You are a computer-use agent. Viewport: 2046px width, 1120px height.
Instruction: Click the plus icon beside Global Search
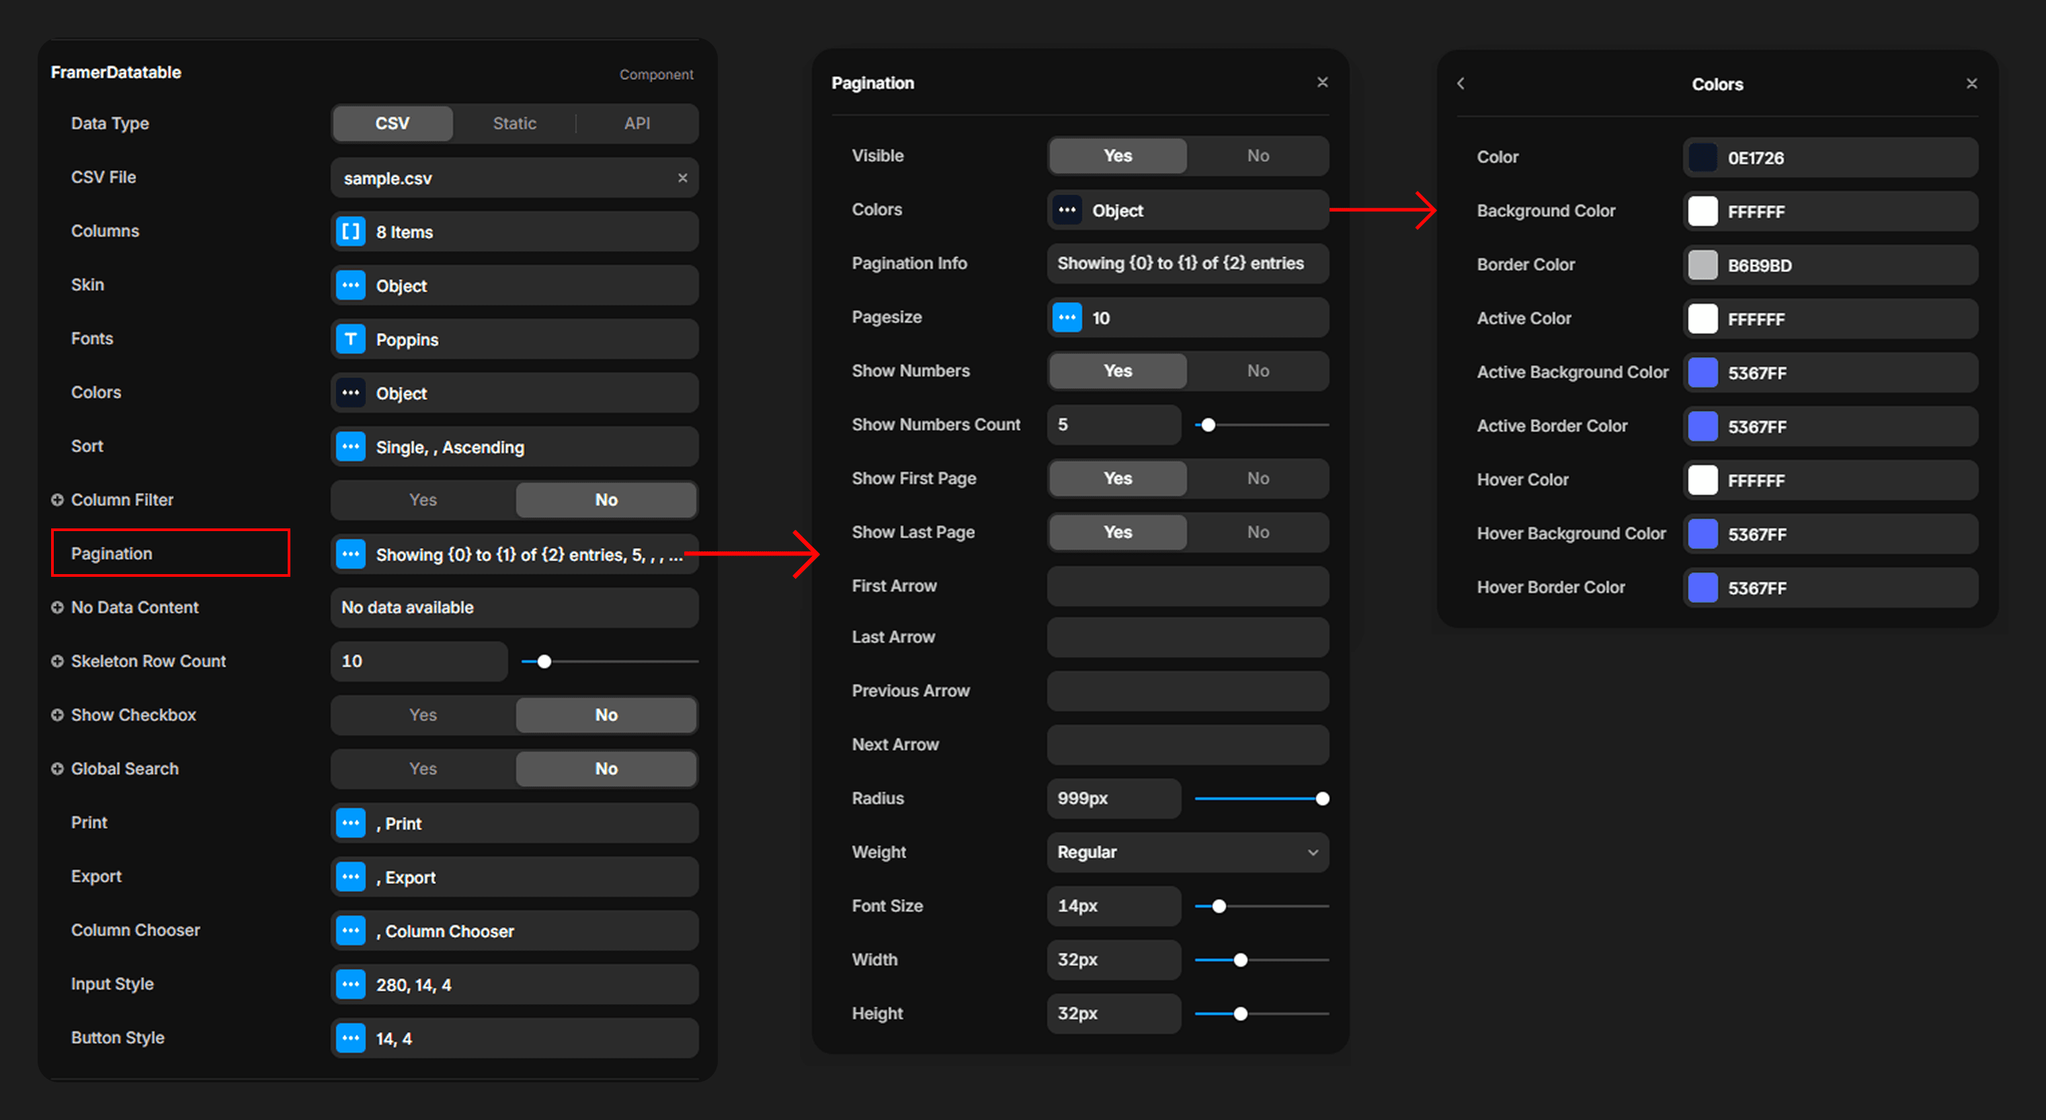57,769
